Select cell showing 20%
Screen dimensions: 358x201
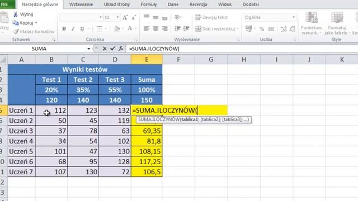click(51, 90)
